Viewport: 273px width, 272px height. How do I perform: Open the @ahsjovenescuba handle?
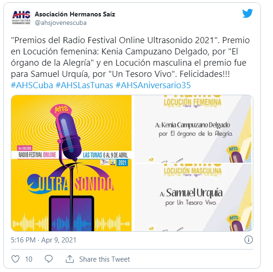60,23
